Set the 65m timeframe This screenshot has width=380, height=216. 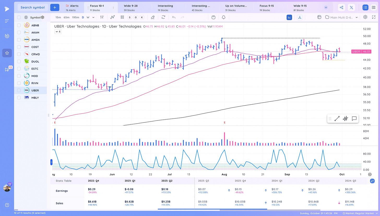66,17
